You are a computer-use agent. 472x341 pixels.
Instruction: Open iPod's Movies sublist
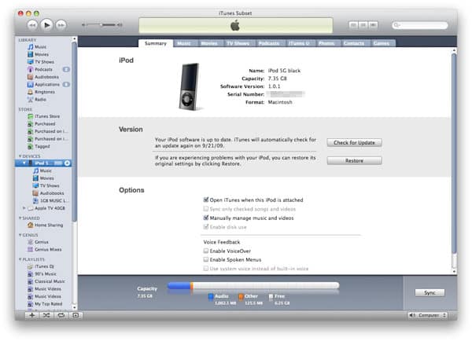pyautogui.click(x=47, y=178)
